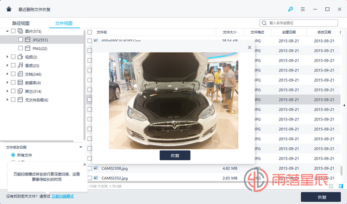Select the 所有文件 radio button
The image size is (347, 204).
13,155
